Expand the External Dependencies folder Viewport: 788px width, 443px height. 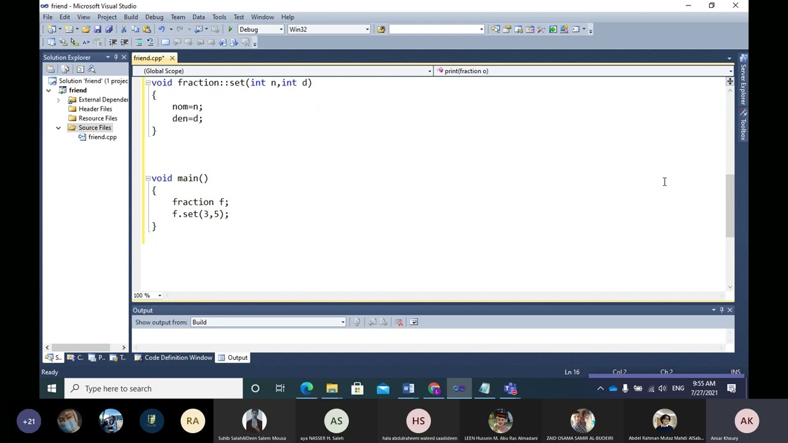pos(58,100)
